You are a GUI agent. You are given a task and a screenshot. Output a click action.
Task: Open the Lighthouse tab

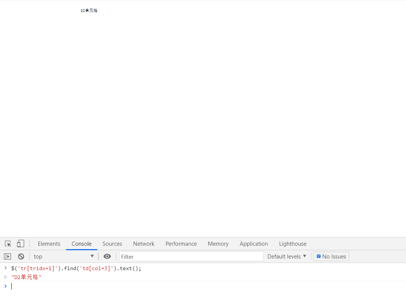293,244
